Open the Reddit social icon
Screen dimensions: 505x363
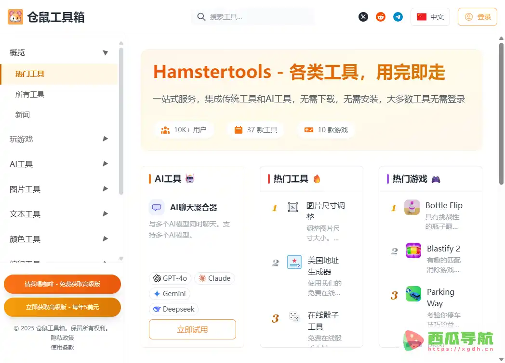click(381, 17)
